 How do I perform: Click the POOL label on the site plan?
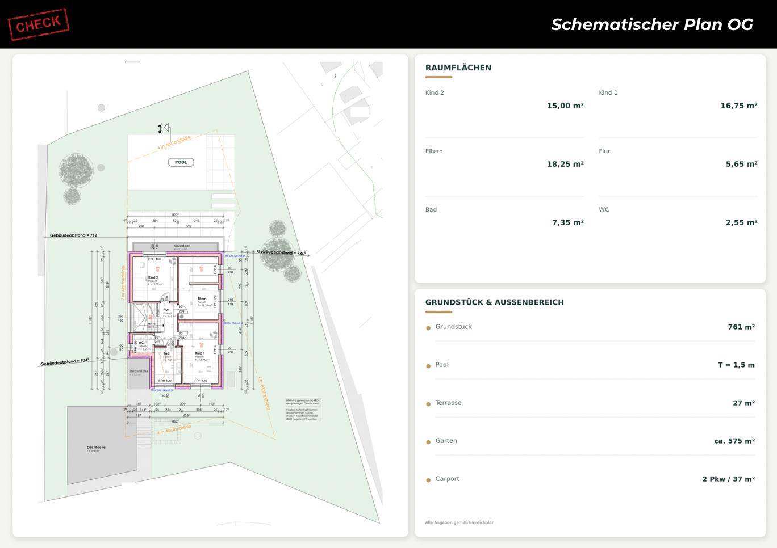[x=181, y=162]
